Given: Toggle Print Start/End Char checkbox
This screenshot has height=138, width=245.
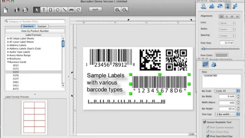Looking at the screenshot, I should pos(208,136).
